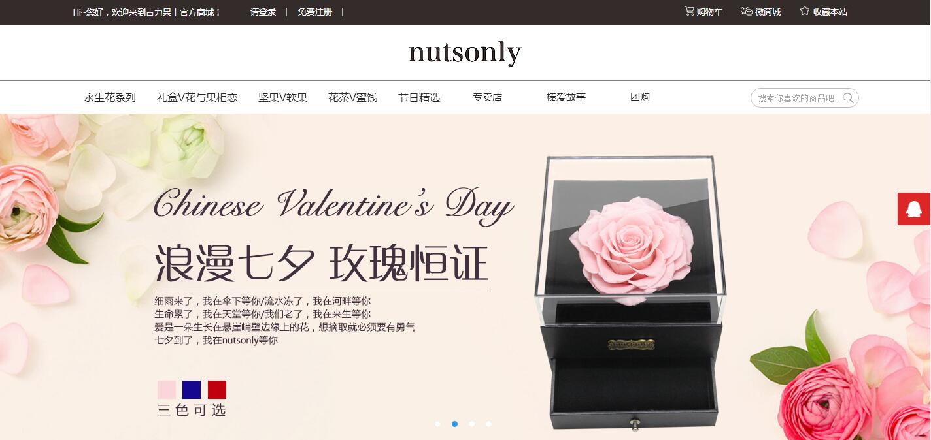
Task: Select the third carousel dot
Action: point(471,424)
